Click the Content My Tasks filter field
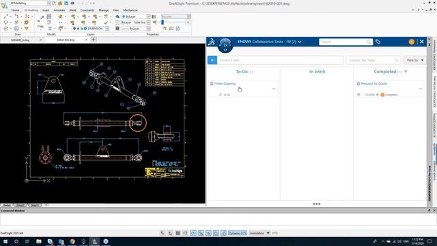The width and height of the screenshot is (437, 246). click(x=373, y=60)
